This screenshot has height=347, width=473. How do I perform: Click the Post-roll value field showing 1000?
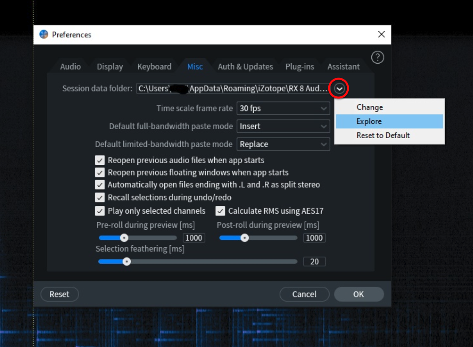point(314,238)
